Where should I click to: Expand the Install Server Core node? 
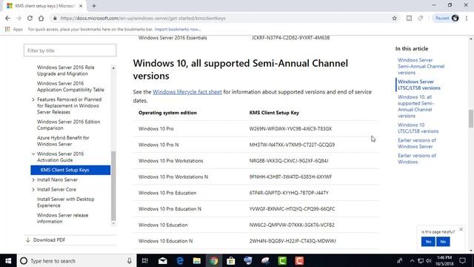[x=33, y=190]
